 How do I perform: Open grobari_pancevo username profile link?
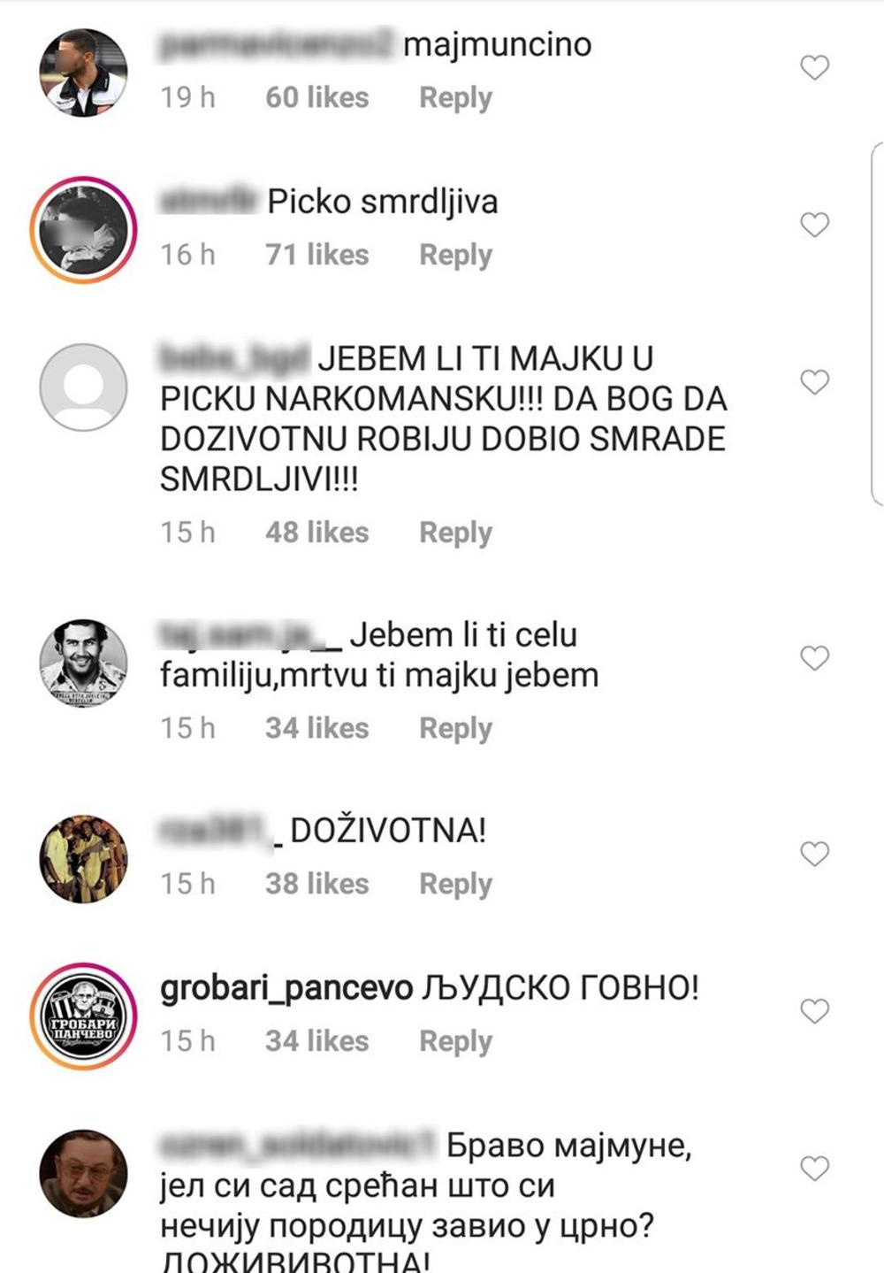(x=286, y=988)
